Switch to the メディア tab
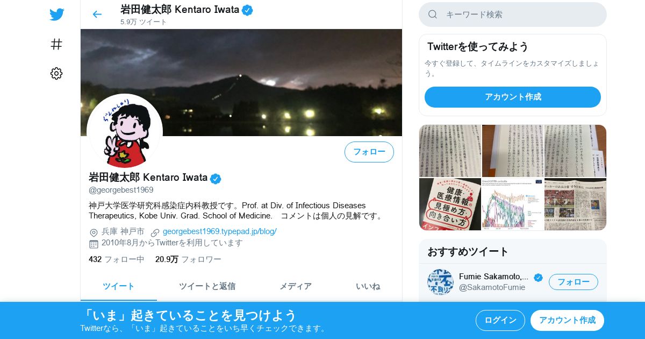Image resolution: width=645 pixels, height=339 pixels. click(295, 286)
